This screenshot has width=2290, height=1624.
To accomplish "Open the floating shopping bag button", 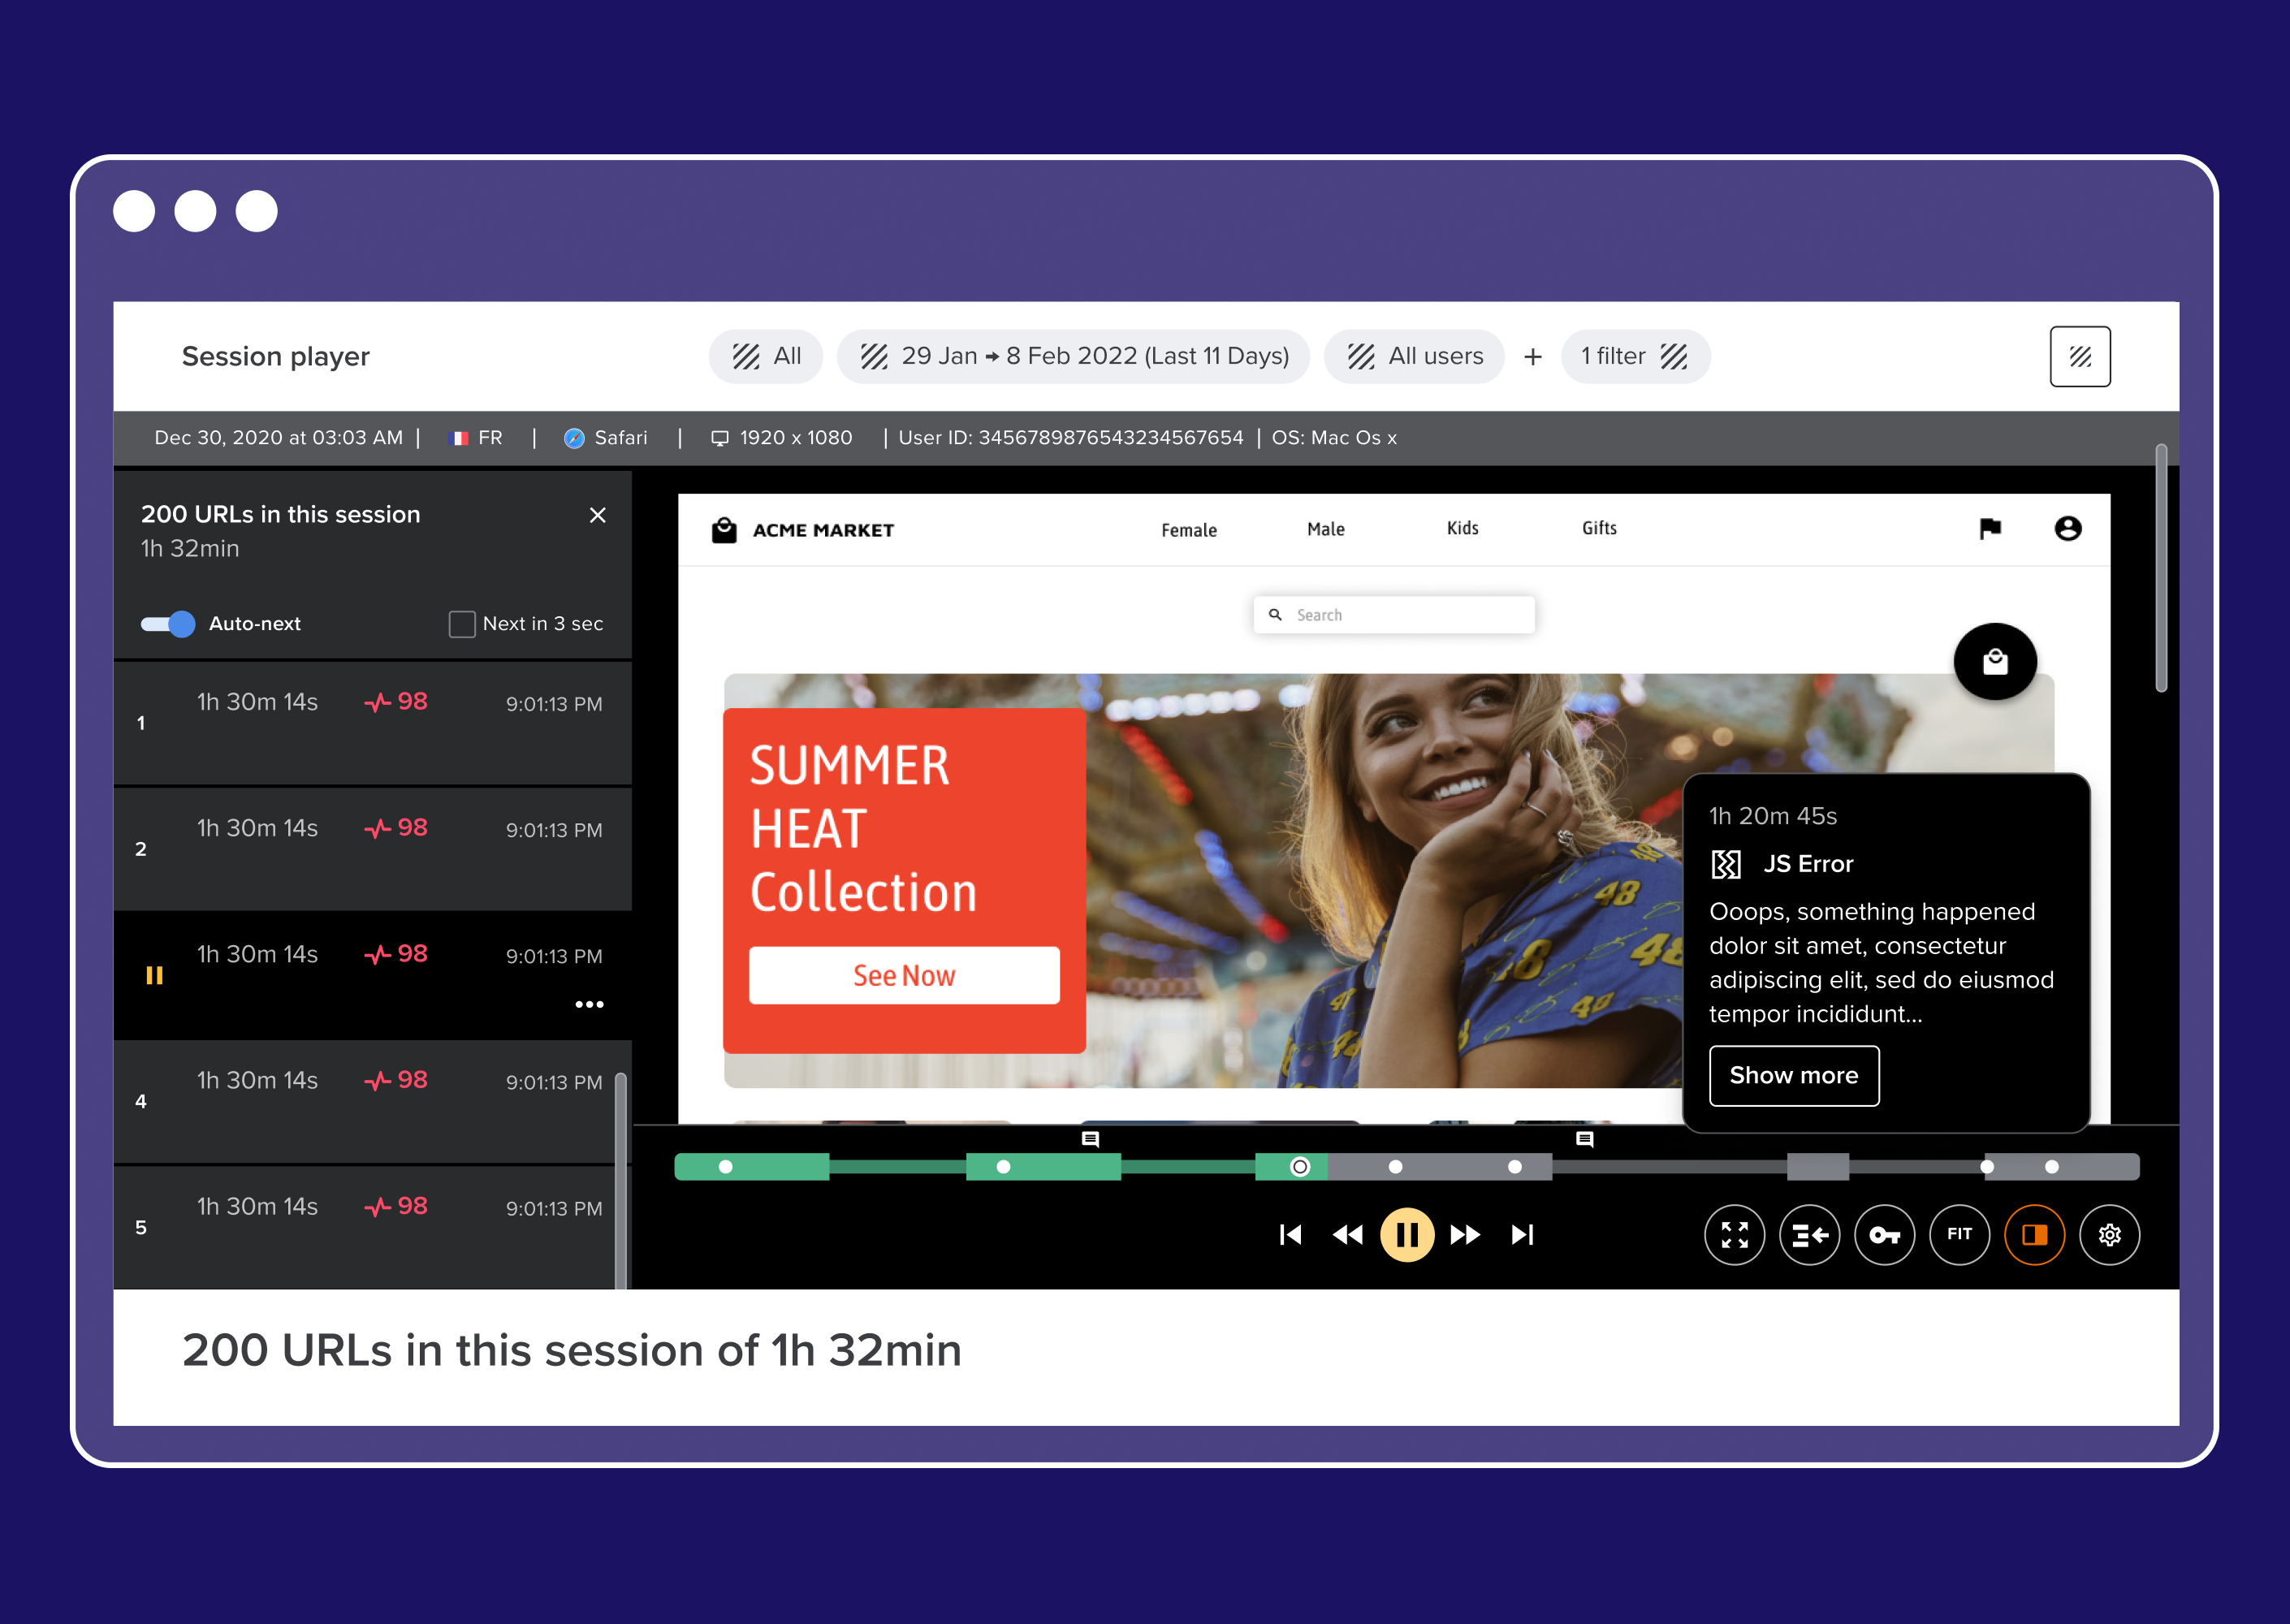I will click(1995, 662).
